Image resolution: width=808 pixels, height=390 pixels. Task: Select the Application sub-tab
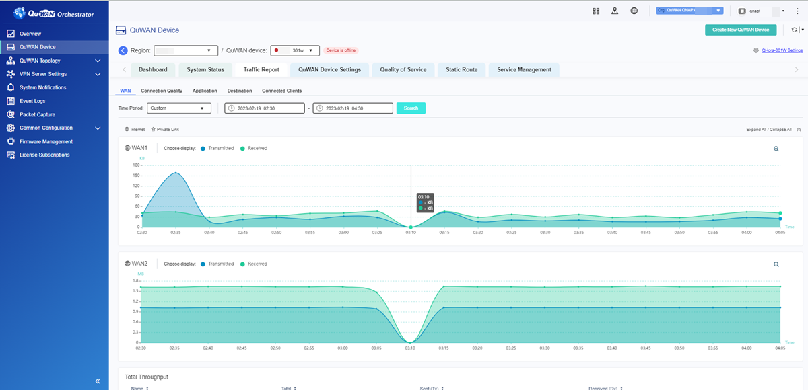[x=205, y=91]
